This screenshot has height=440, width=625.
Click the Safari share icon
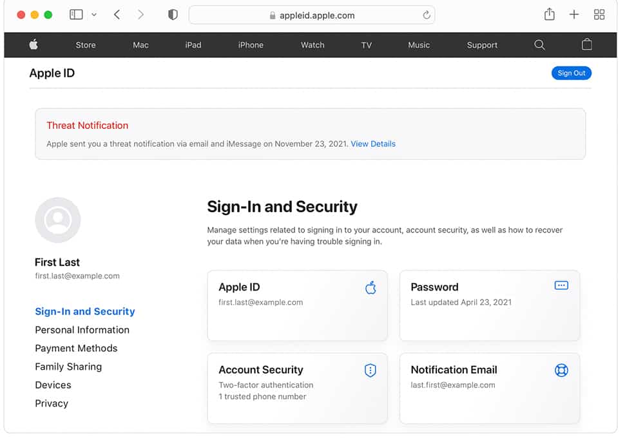[549, 14]
